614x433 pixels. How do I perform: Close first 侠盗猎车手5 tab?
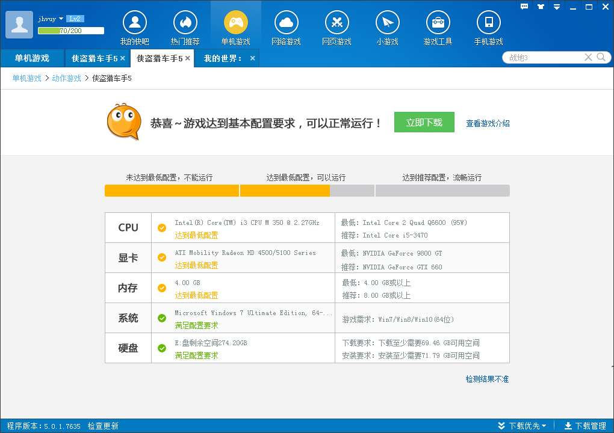click(x=123, y=58)
